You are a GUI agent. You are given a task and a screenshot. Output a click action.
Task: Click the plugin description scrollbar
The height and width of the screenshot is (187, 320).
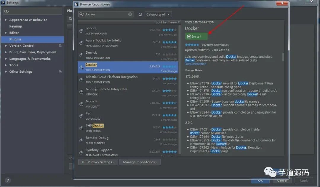(x=283, y=57)
